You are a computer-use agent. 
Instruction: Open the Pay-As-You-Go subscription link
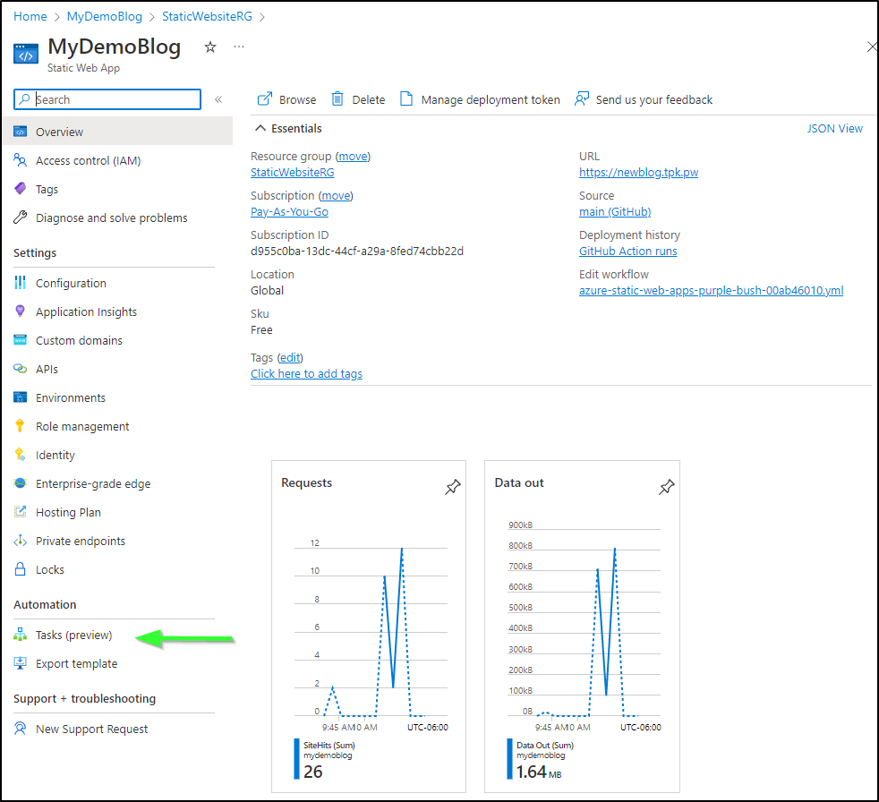click(x=289, y=212)
